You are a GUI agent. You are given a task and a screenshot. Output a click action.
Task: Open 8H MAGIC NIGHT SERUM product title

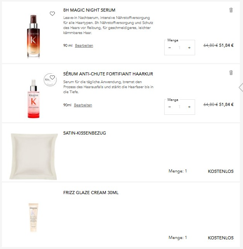click(89, 10)
